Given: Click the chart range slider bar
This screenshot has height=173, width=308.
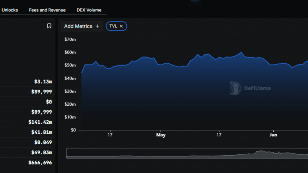Looking at the screenshot, I should pos(187,153).
